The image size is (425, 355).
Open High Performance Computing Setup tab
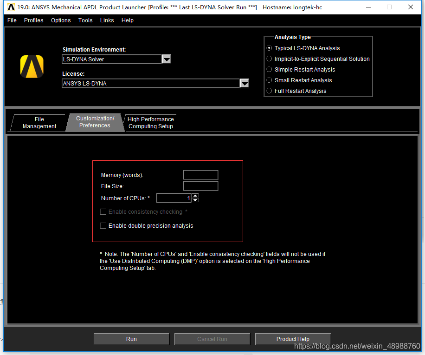tap(151, 123)
